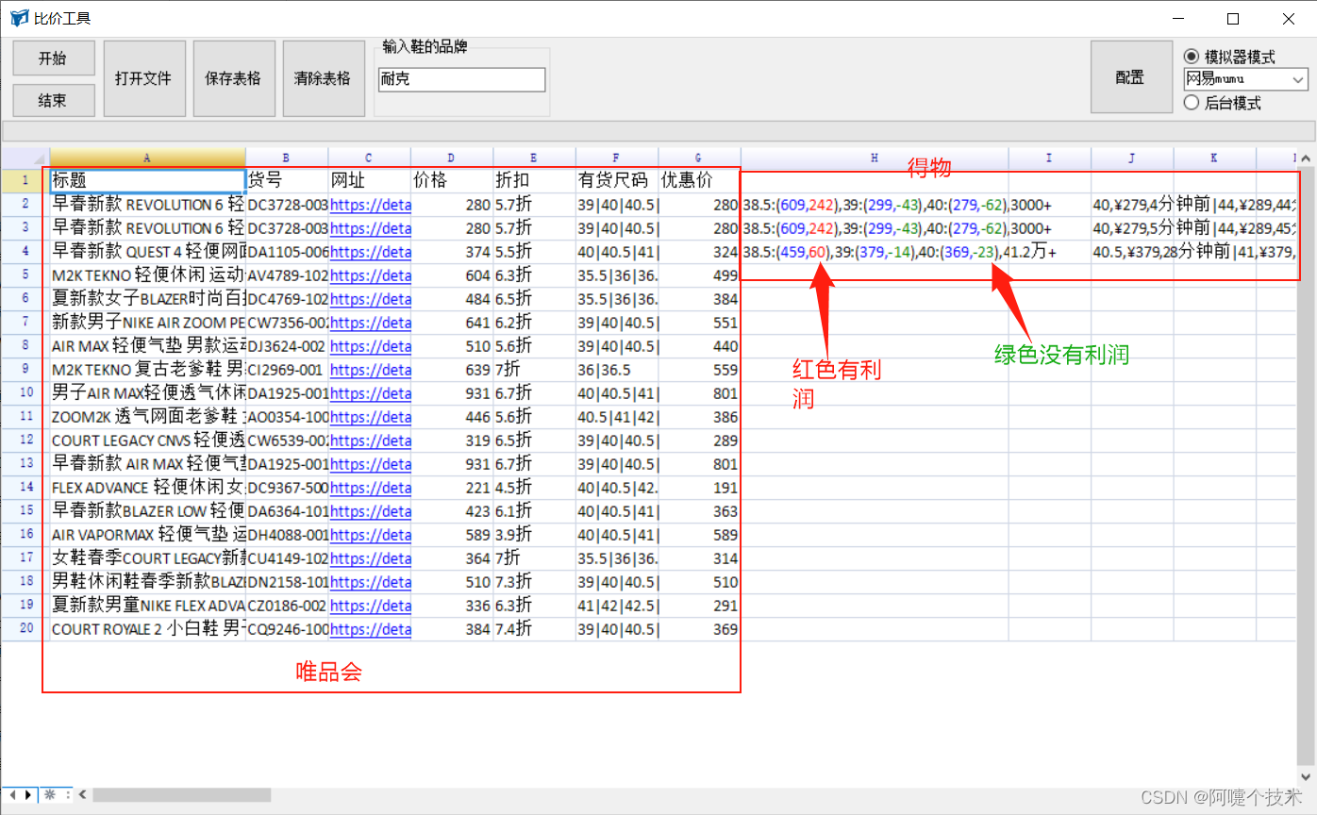
Task: Click the asterisk new-sheet tab icon
Action: (x=49, y=795)
